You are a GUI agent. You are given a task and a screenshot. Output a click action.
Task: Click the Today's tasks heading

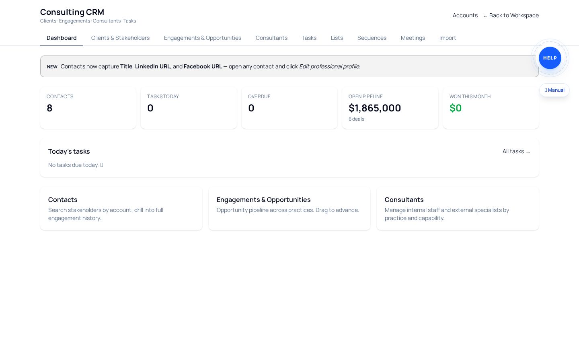coord(69,151)
